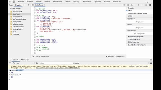
Task: Open DevTools settings gear icon
Action: [147, 2]
